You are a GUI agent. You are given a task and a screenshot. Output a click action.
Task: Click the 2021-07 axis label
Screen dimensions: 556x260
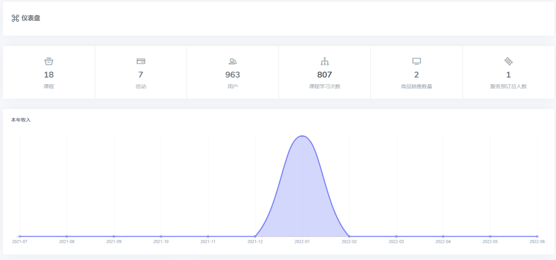point(20,242)
